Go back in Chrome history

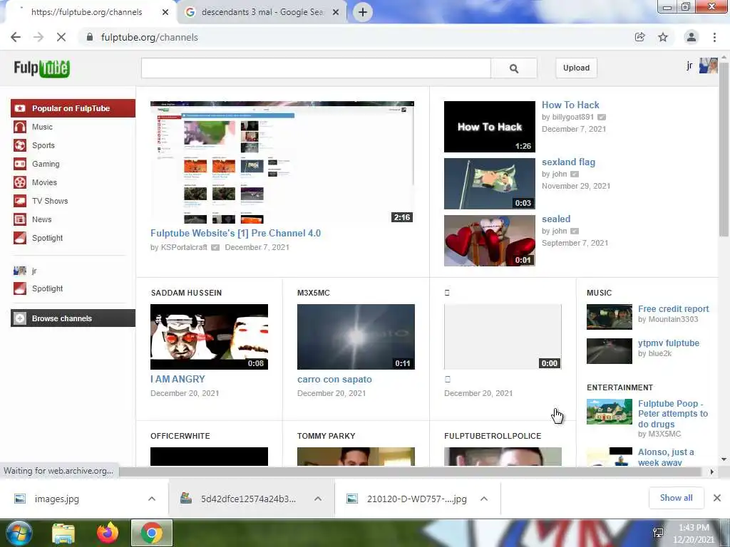pyautogui.click(x=16, y=37)
